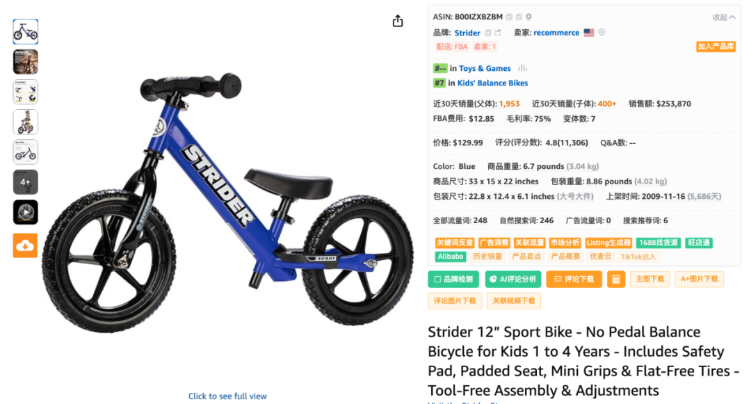751x404 pixels.
Task: Click the 评论下载 orange button
Action: 574,279
